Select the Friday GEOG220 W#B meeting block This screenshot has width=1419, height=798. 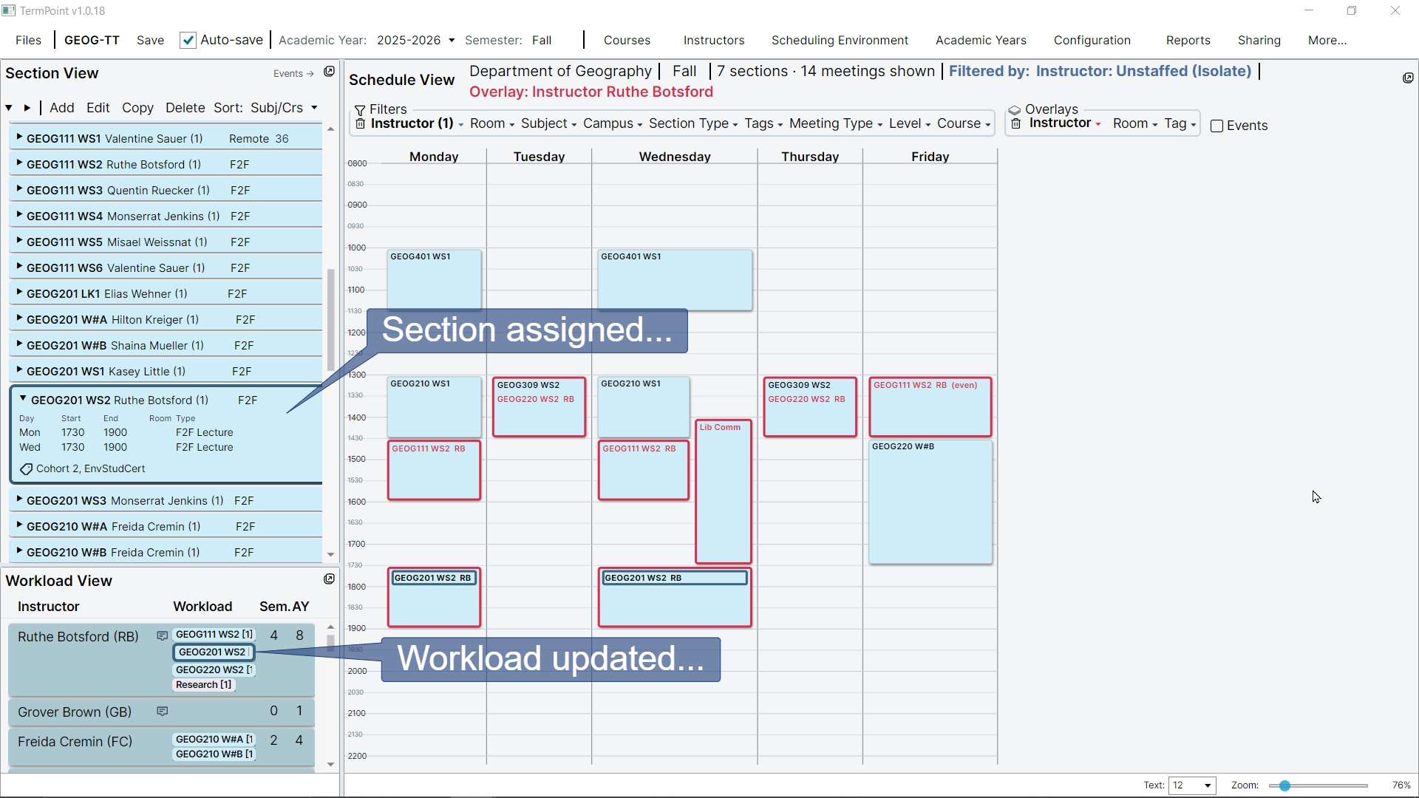point(930,502)
